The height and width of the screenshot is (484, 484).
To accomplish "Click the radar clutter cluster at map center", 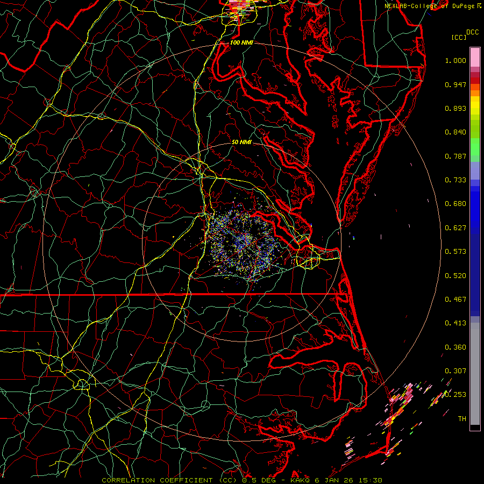I will [x=243, y=243].
